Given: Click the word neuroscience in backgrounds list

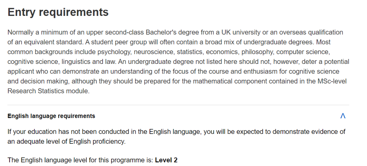Looking at the screenshot, I should click(154, 52).
